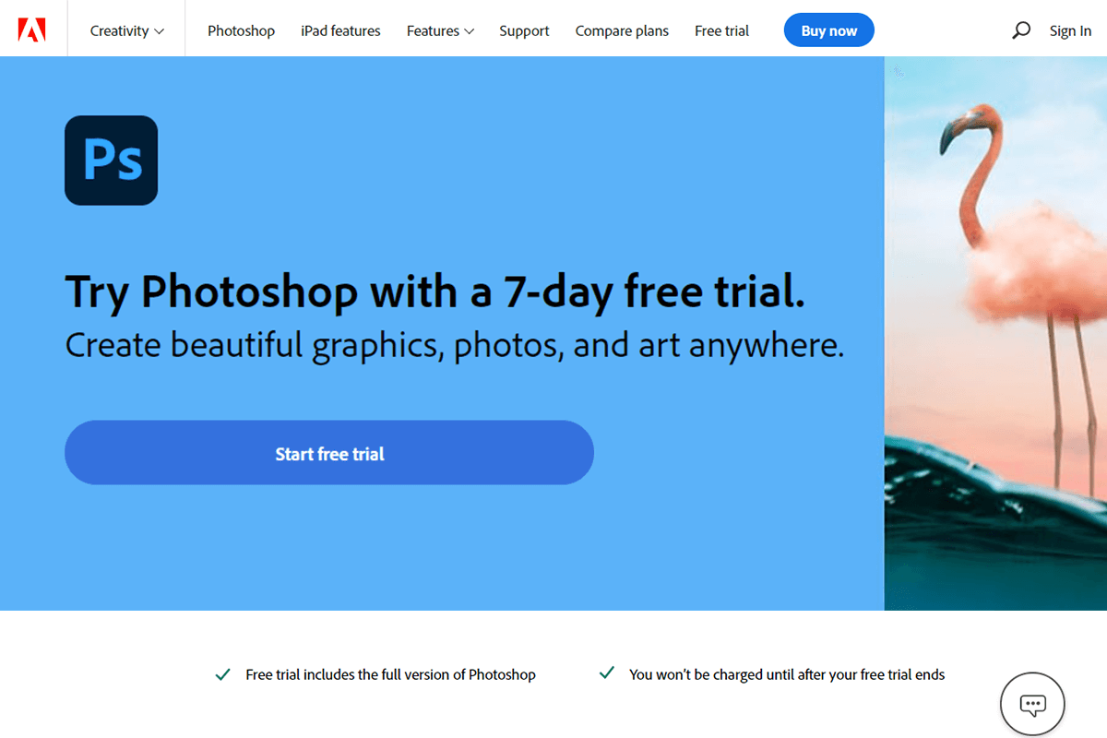The image size is (1107, 738).
Task: Open the iPad features nav item
Action: click(x=340, y=30)
